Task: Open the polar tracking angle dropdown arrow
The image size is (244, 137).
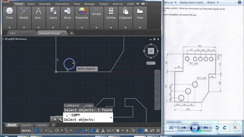Action: tap(62, 131)
